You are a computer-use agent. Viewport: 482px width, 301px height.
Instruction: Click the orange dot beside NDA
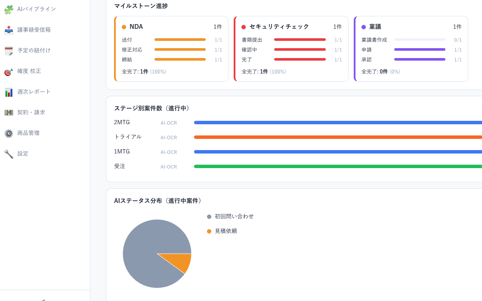point(124,27)
